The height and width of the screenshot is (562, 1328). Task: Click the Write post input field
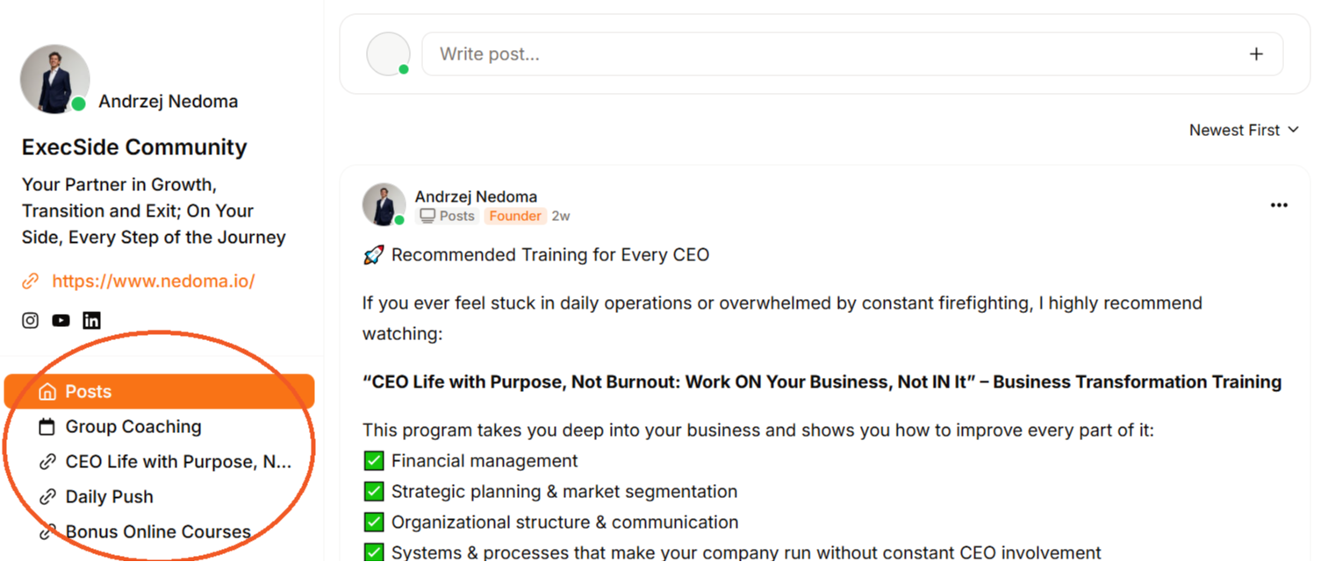834,54
